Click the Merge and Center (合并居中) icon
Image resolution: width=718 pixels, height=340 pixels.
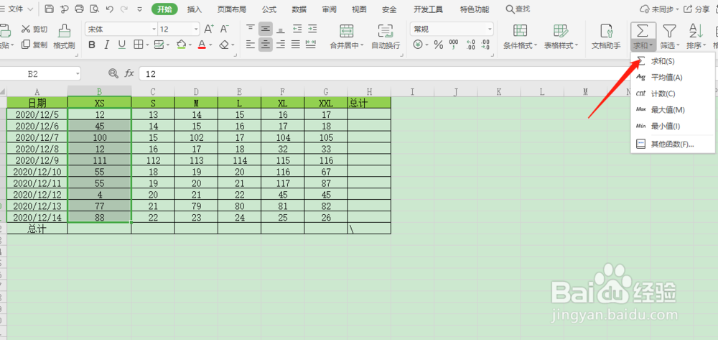pos(347,30)
